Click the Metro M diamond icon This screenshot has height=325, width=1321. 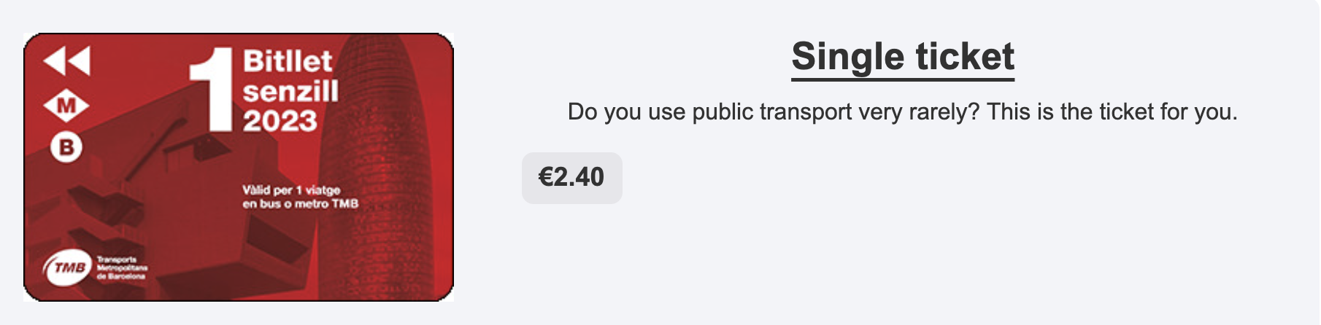(x=66, y=106)
